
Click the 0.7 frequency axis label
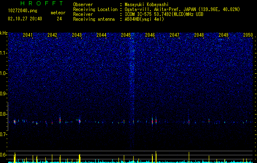(3, 134)
